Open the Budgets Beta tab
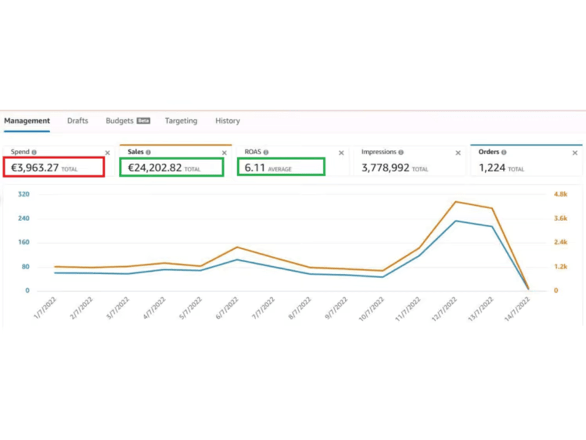Screen dimensions: 586x440 coord(128,121)
